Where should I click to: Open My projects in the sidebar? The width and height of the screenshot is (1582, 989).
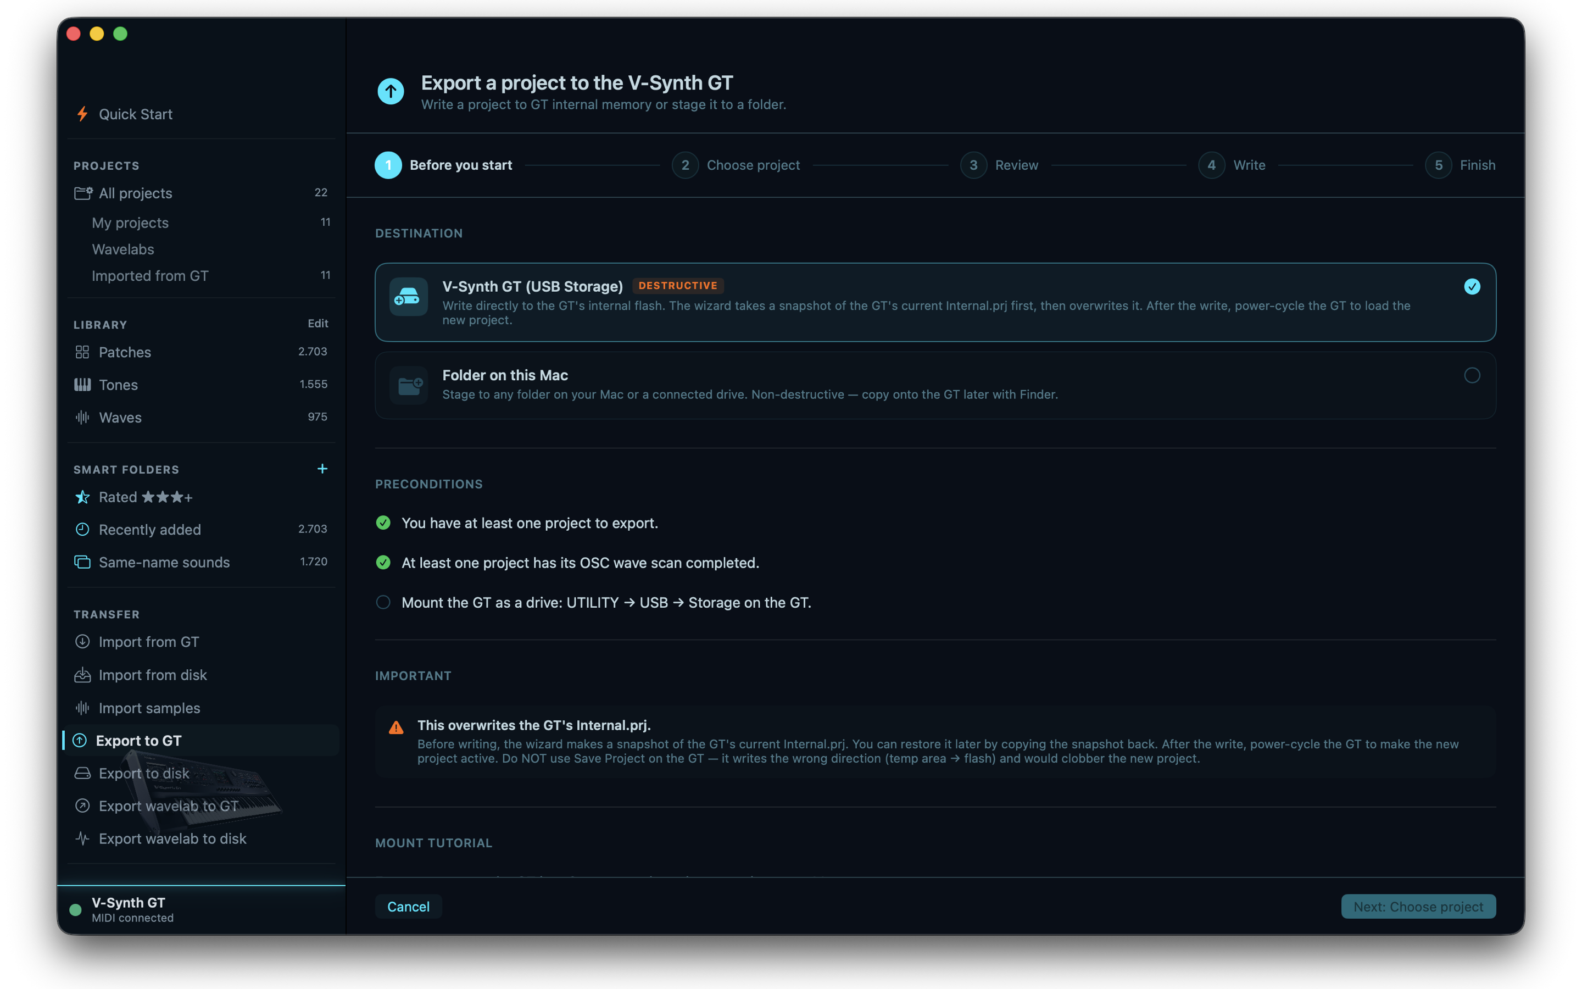(x=202, y=223)
